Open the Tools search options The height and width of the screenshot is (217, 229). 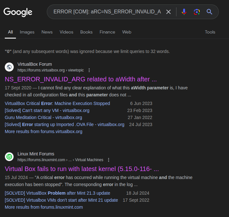(x=210, y=32)
